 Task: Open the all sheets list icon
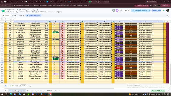coord(5,91)
